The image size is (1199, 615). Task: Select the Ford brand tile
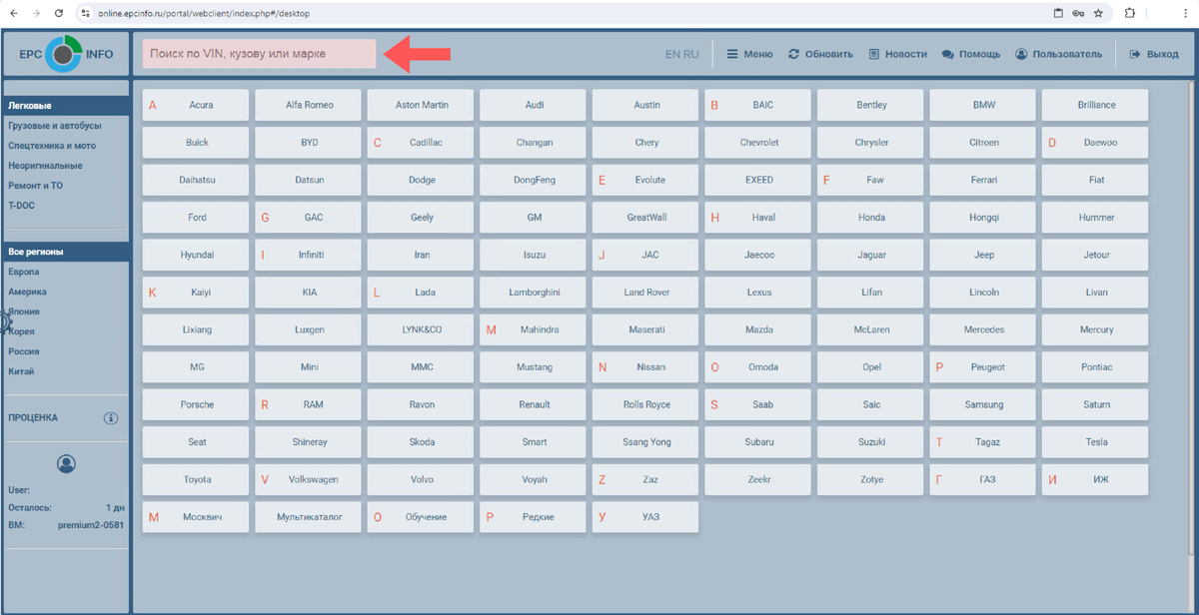196,218
